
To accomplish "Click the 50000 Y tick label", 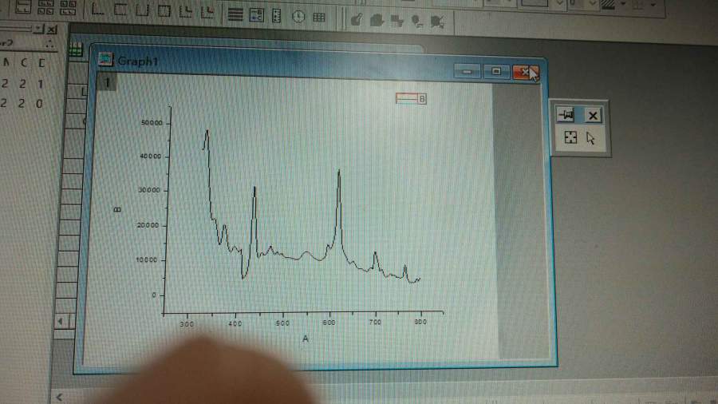I will pos(152,123).
